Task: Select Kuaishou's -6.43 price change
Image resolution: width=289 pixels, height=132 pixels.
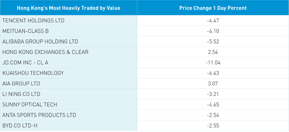Action: pos(213,73)
